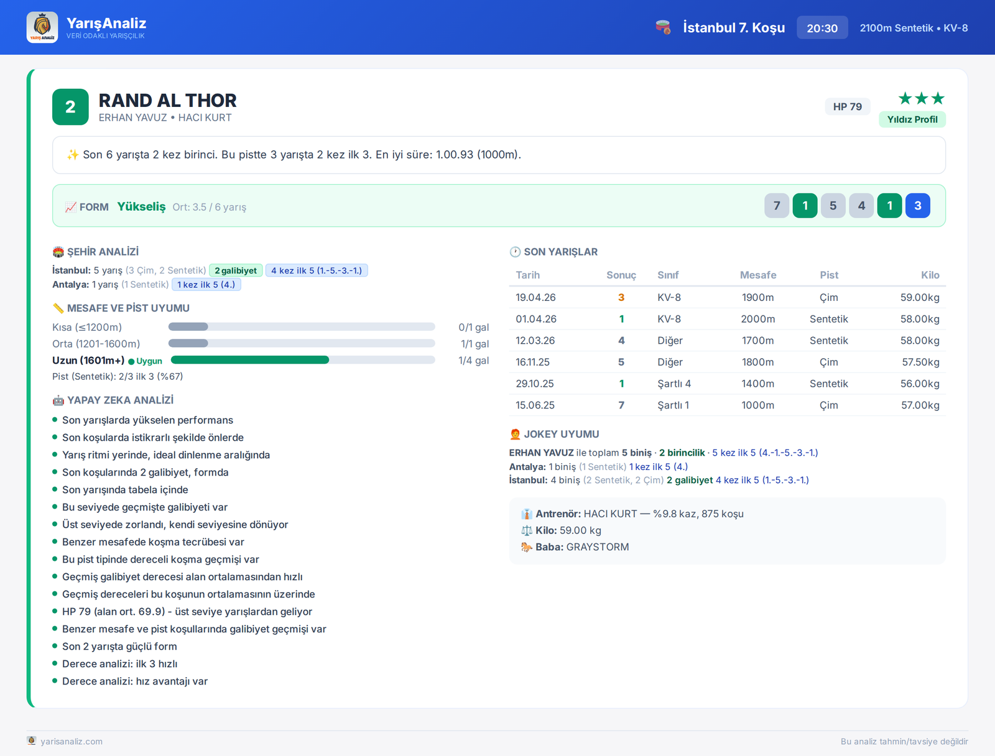Select the 15.06.25 race date cell
Screen dimensions: 995x756
(x=535, y=405)
